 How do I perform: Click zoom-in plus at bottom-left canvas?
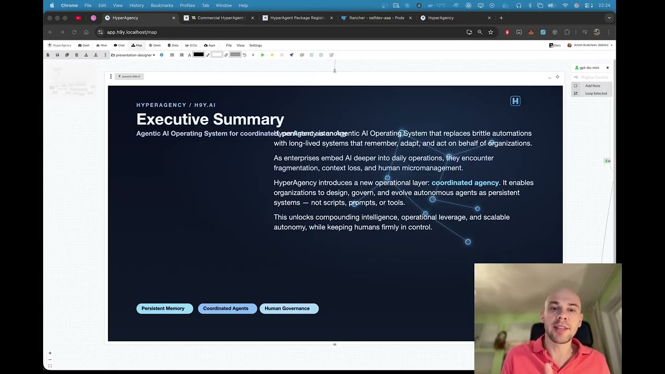(x=50, y=353)
